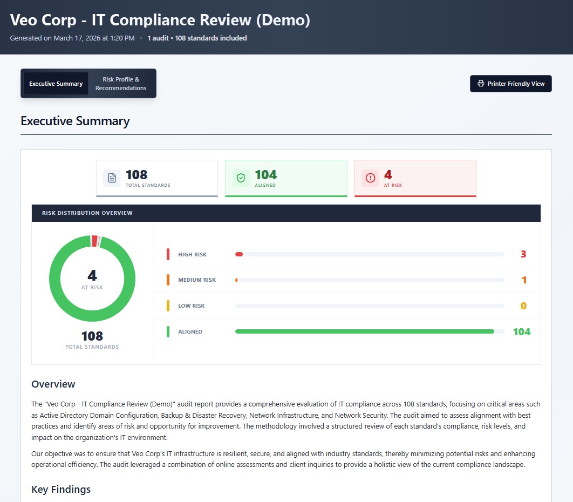Click the Aligned count 104 in the risk list

point(522,331)
